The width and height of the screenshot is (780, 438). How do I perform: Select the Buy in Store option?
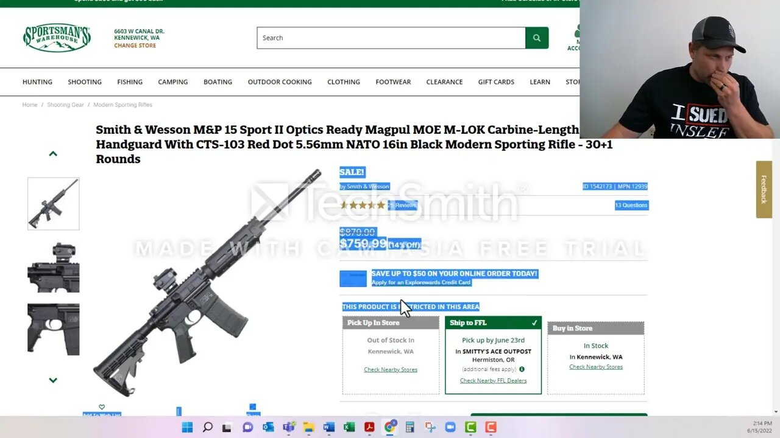(x=596, y=358)
